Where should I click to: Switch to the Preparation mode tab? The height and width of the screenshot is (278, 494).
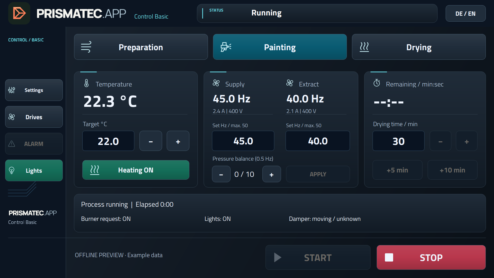141,47
